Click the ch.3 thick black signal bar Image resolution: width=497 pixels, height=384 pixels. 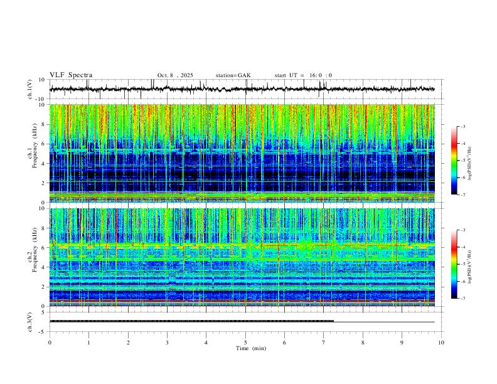pos(192,321)
